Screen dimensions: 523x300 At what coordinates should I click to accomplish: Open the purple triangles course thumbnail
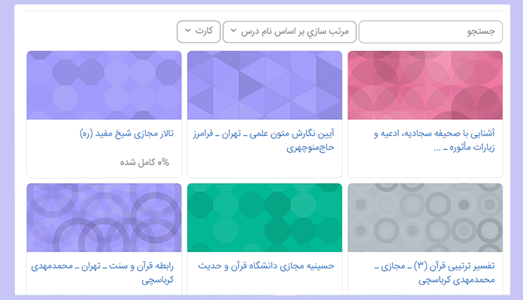click(x=265, y=85)
